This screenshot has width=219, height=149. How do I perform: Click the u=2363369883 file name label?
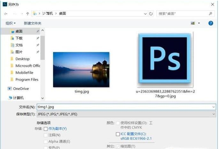(165, 94)
